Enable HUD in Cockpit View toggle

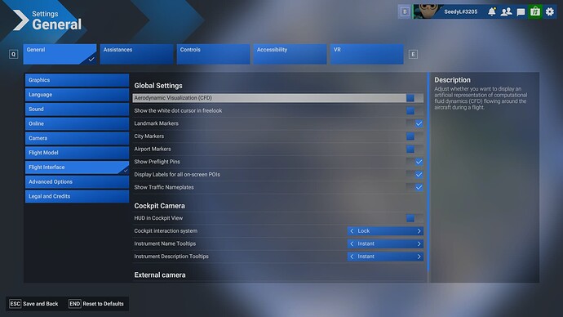[414, 218]
